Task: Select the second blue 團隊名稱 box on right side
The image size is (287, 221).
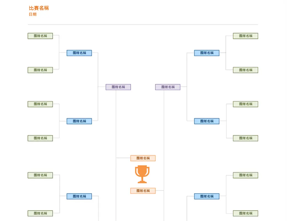Action: [x=207, y=121]
